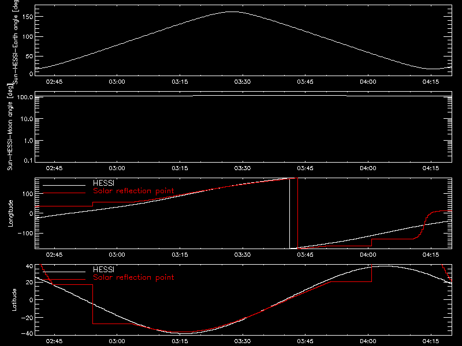
Task: Choose 03:30 label under Longitude plot
Action: [243, 255]
